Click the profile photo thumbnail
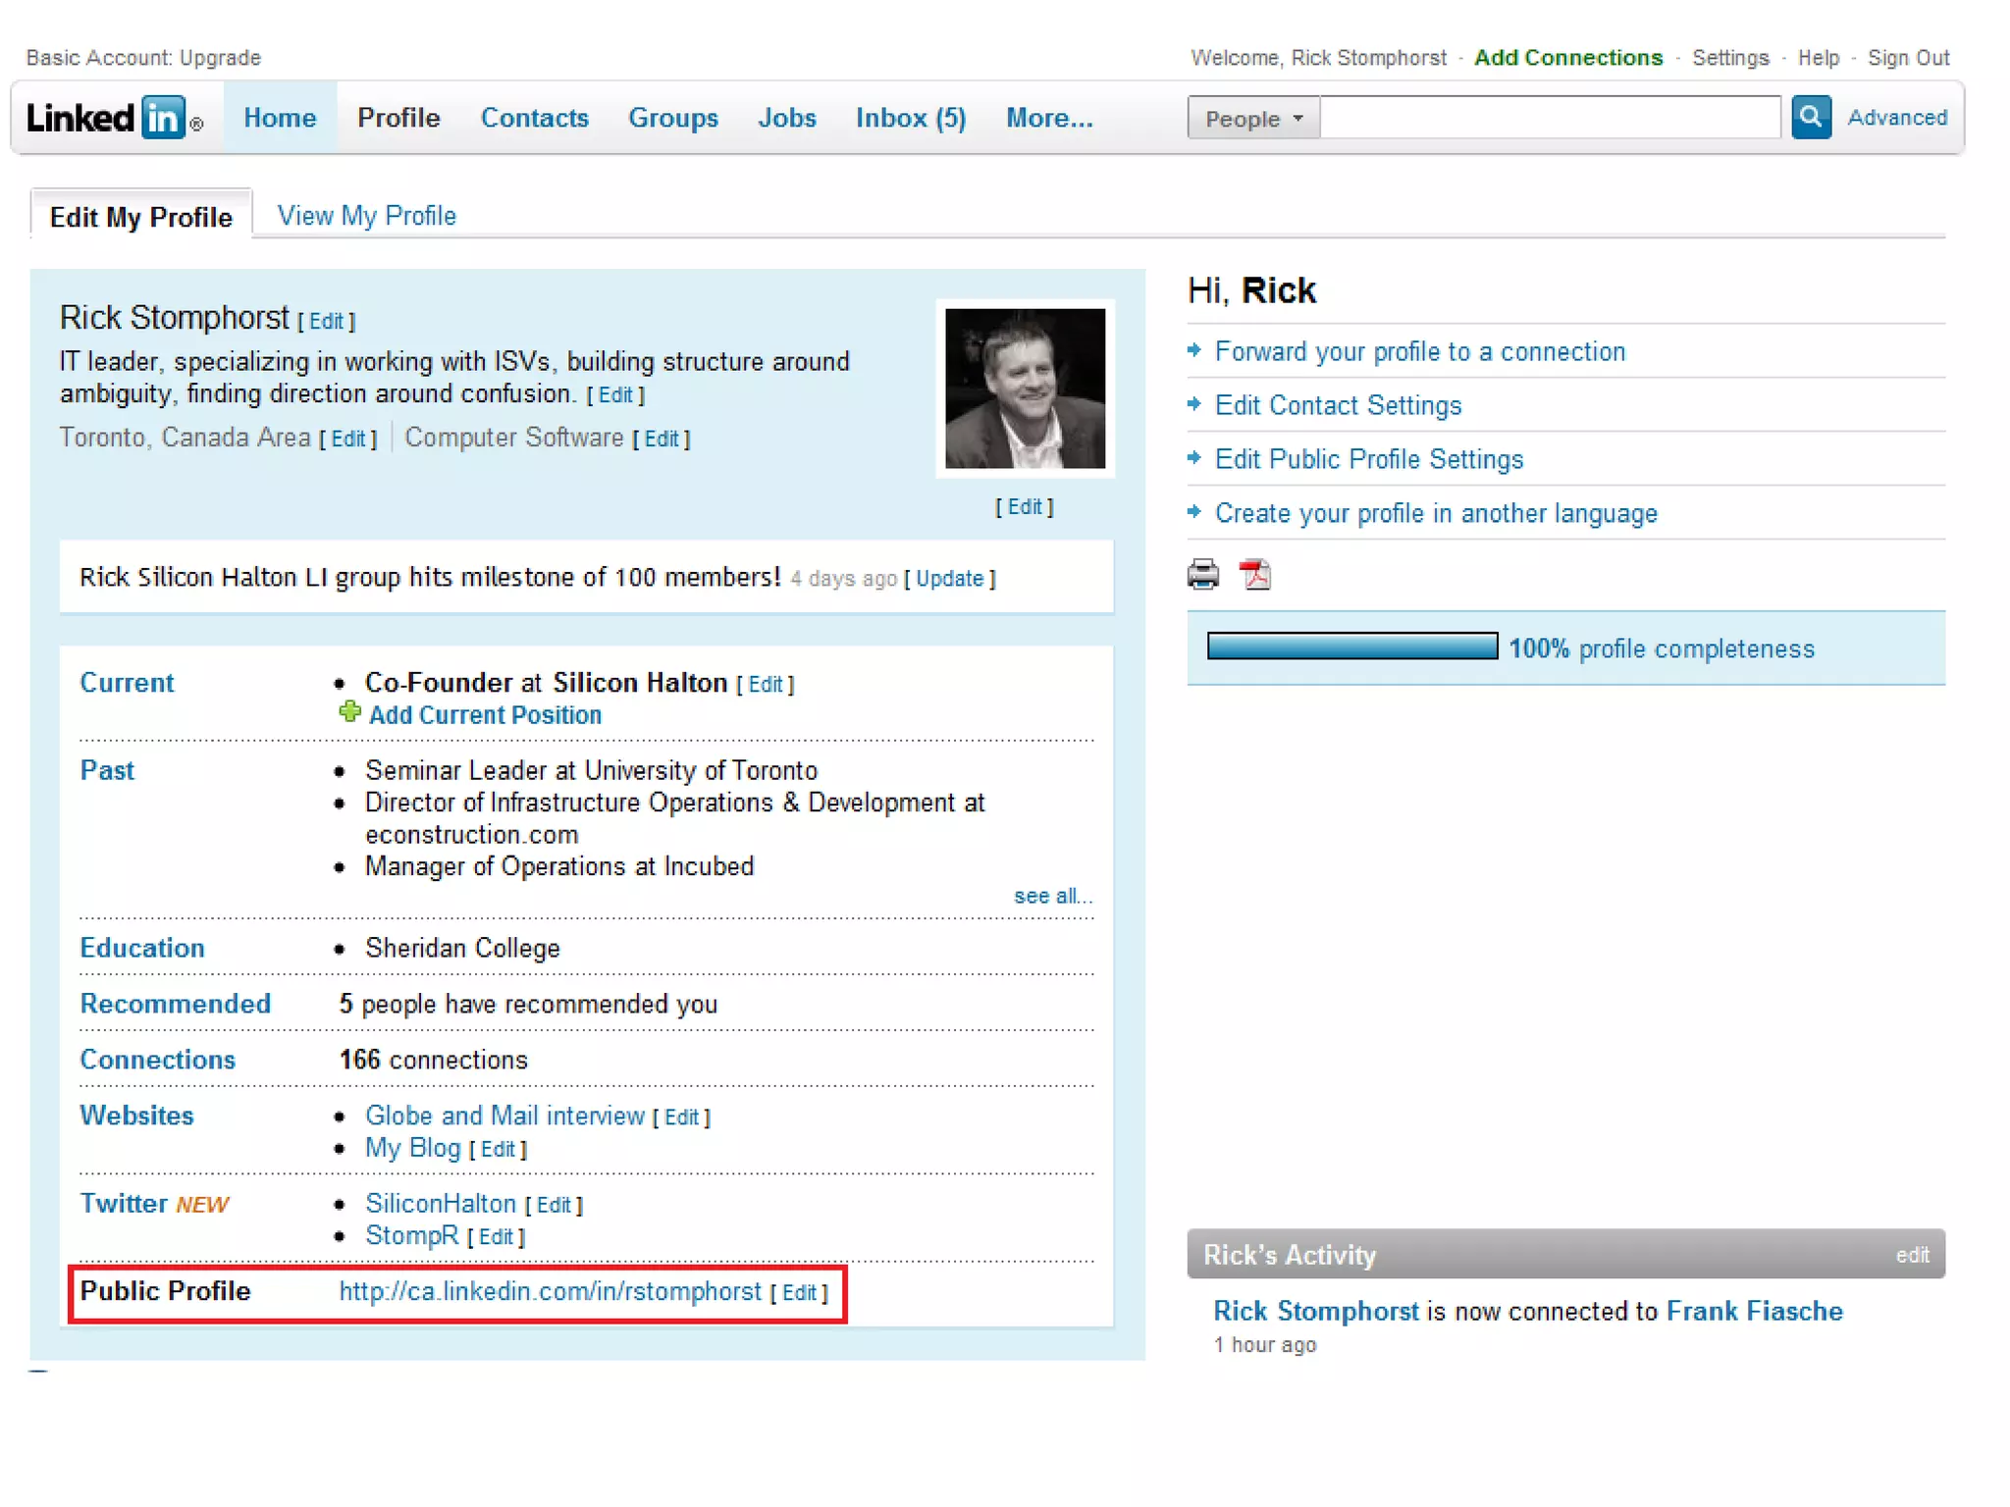Screen dimensions: 2010x1507 [x=1024, y=389]
